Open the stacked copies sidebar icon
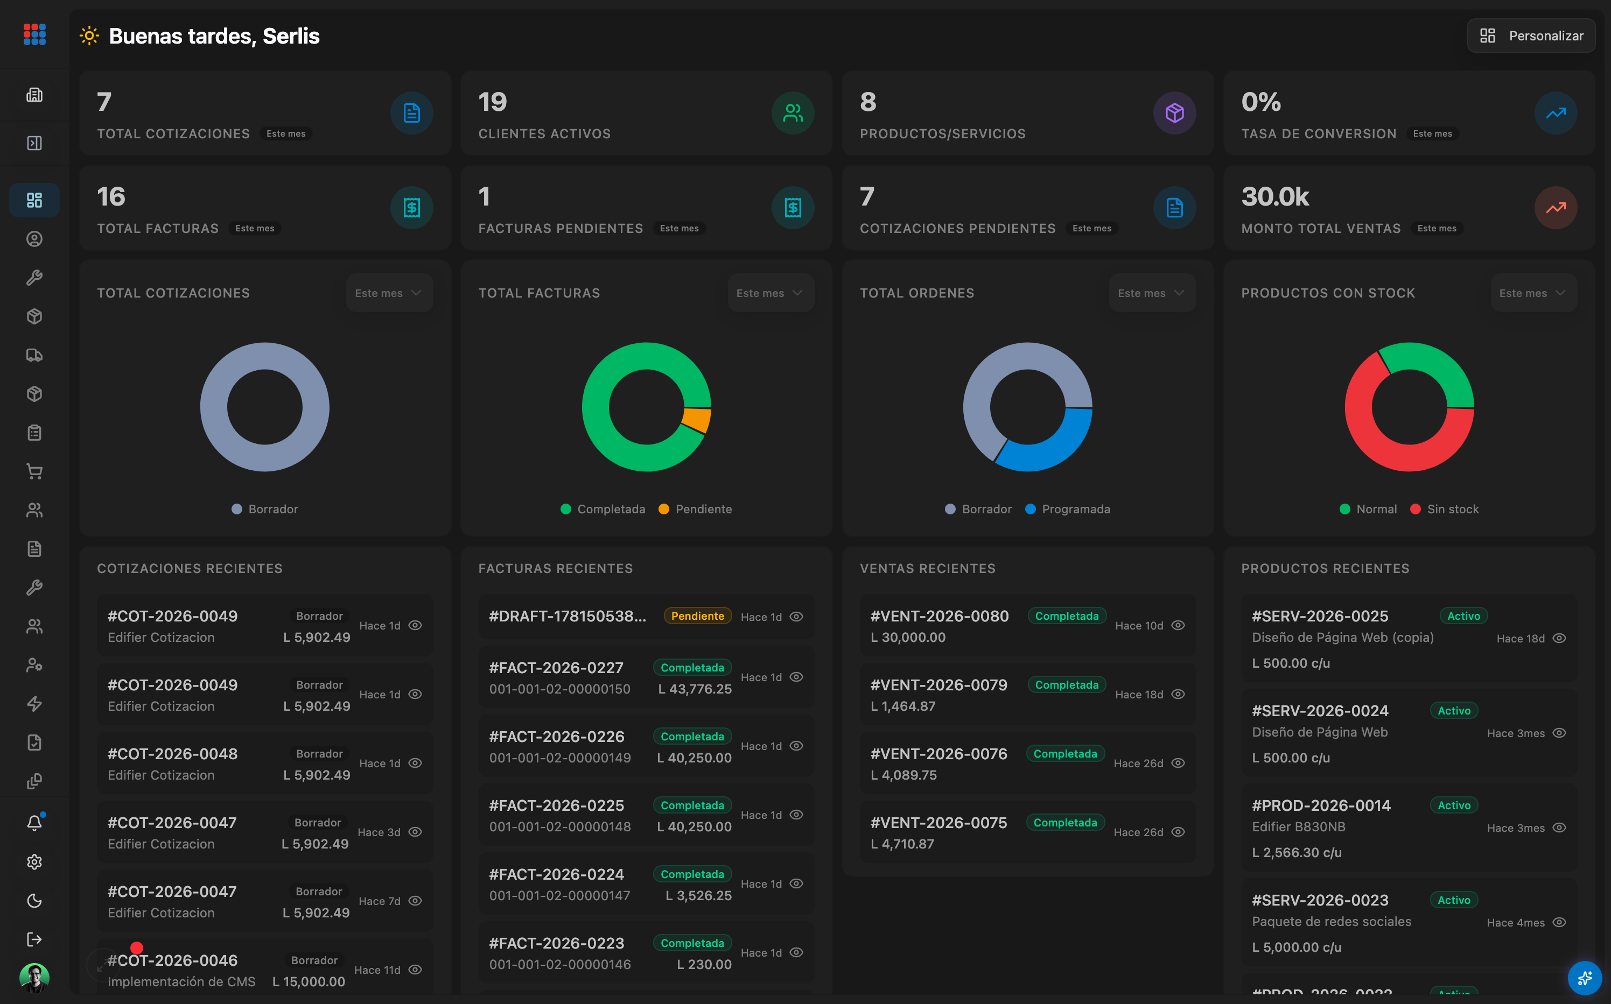This screenshot has height=1004, width=1611. point(34,781)
